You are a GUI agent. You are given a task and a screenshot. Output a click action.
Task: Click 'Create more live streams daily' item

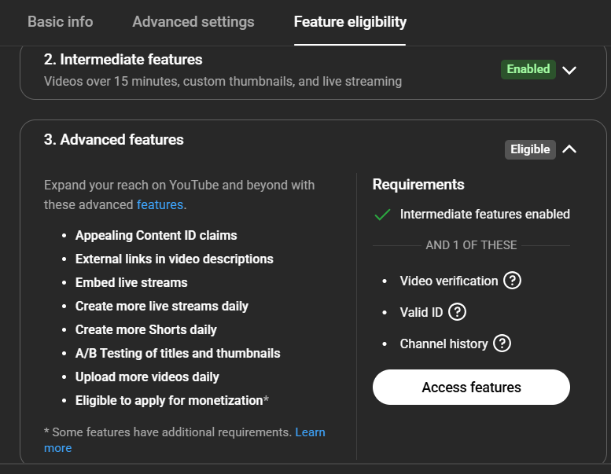162,306
